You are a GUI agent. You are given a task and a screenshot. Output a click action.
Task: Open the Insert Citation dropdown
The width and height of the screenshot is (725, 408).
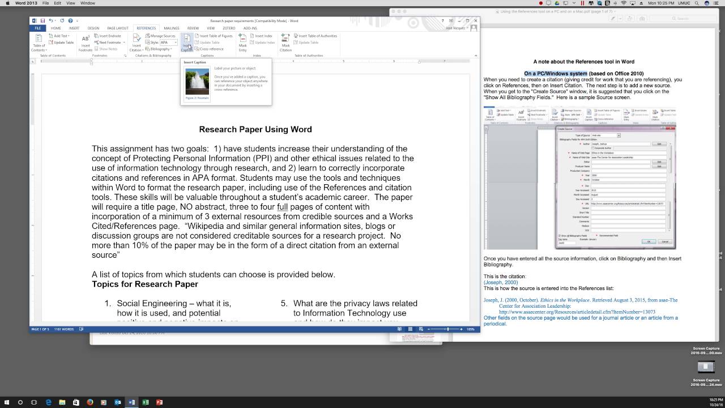pyautogui.click(x=137, y=43)
